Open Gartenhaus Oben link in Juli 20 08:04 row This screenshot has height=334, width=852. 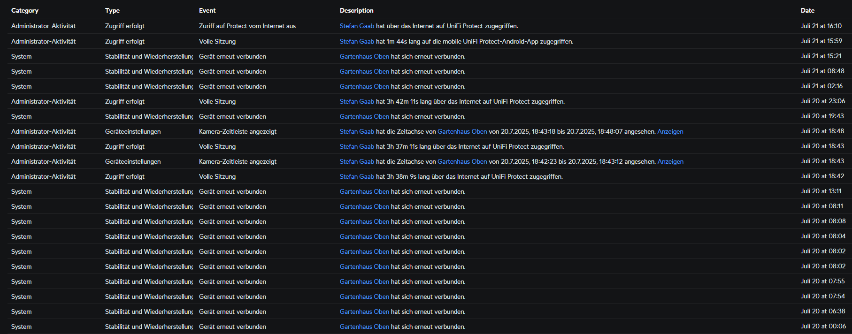coord(364,236)
